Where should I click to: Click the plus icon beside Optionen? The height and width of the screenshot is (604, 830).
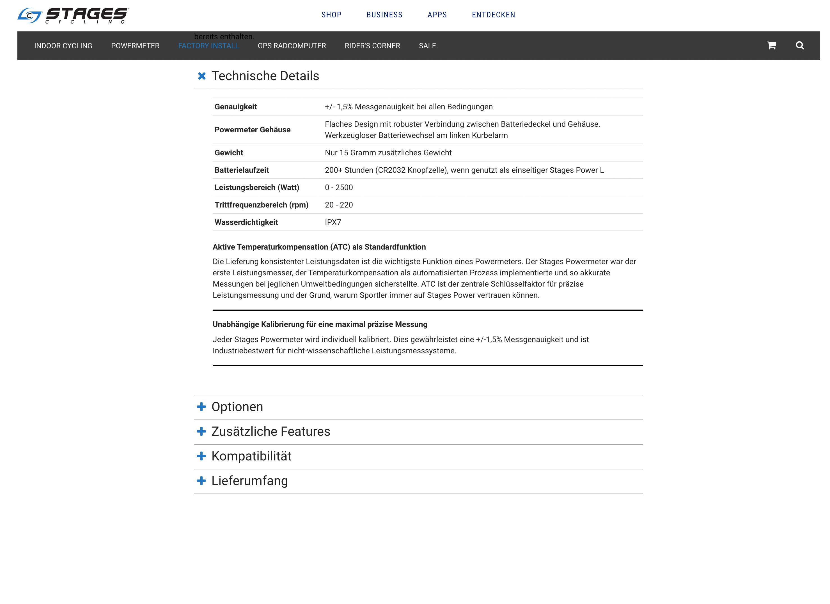point(201,407)
